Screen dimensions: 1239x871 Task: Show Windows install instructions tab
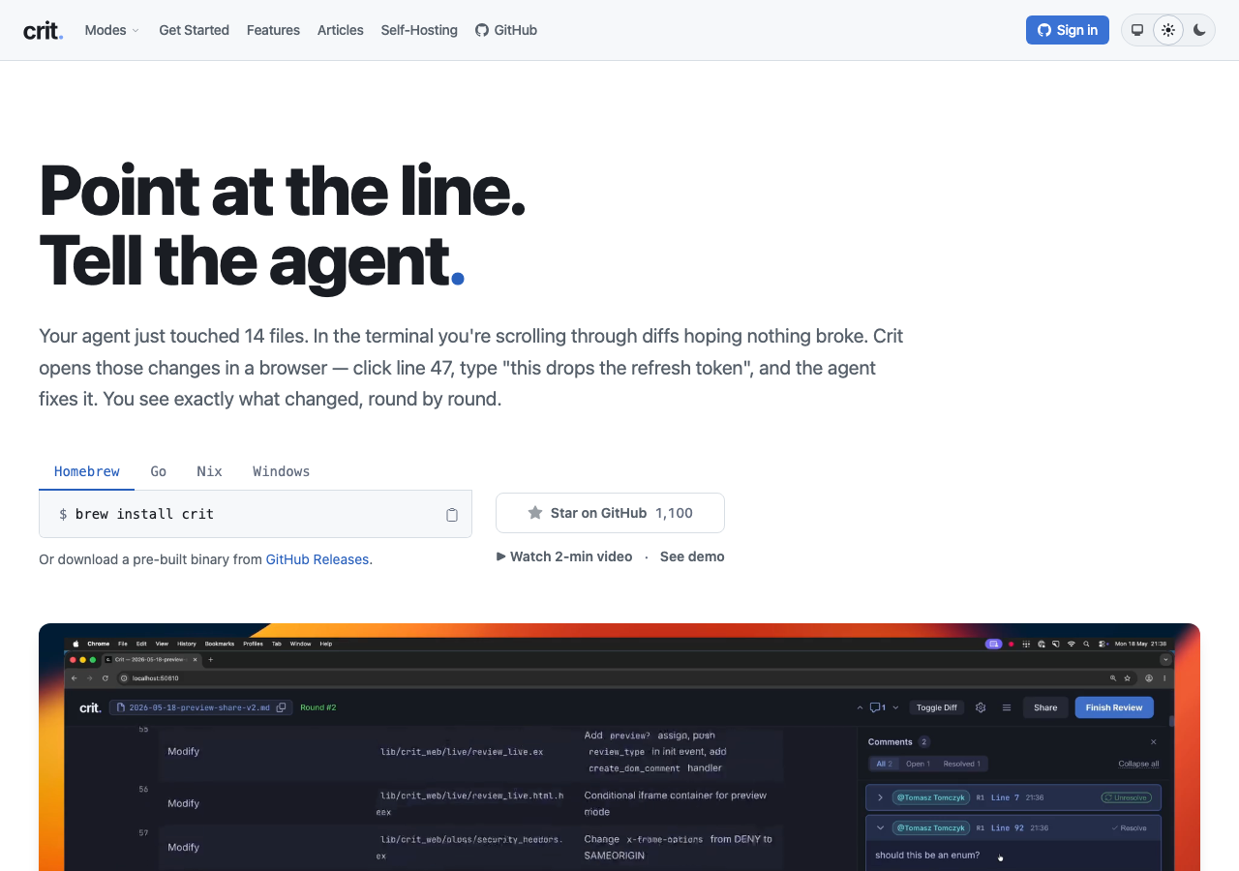[x=282, y=471]
